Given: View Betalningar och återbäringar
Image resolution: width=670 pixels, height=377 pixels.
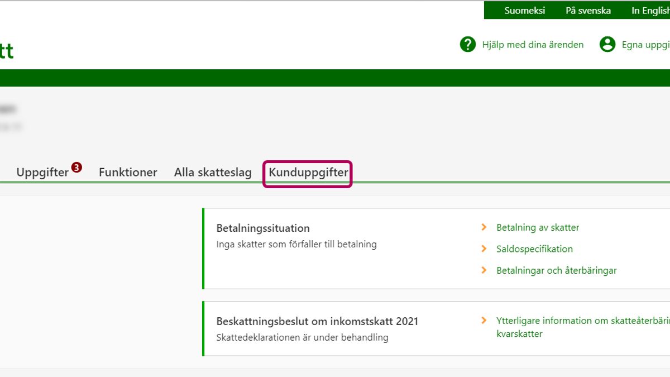Looking at the screenshot, I should [556, 270].
